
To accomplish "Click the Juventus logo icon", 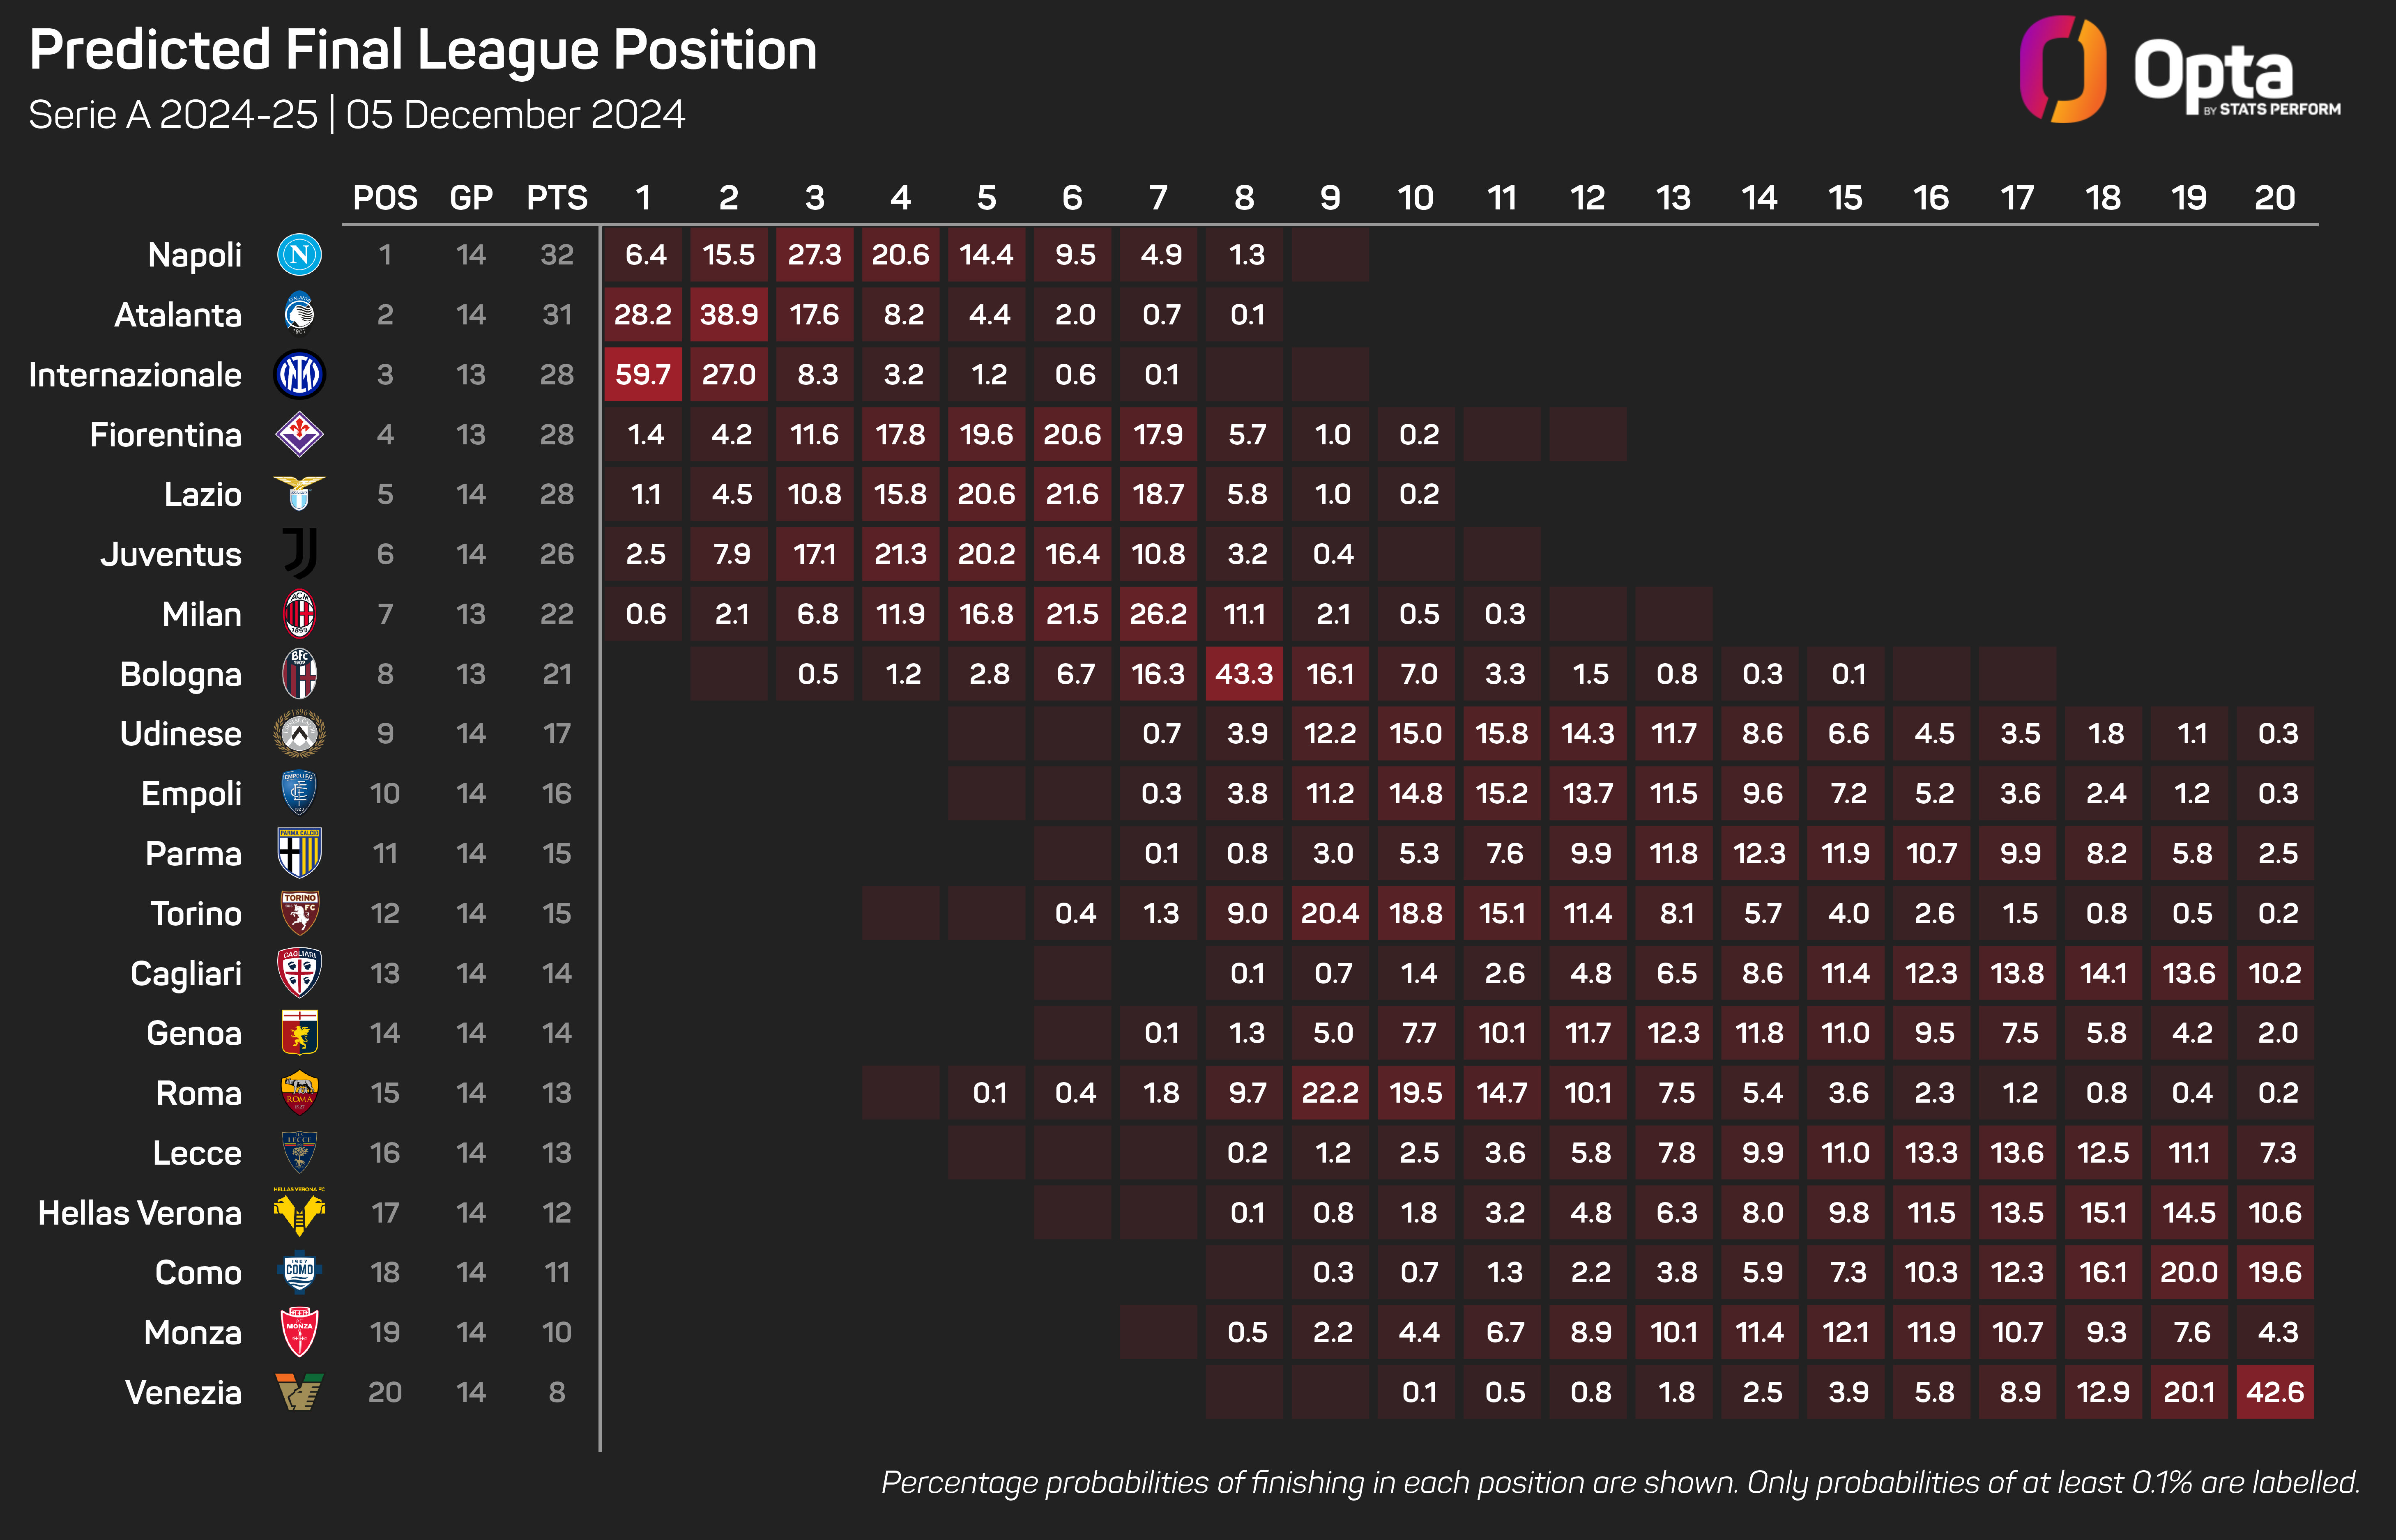I will tap(299, 554).
